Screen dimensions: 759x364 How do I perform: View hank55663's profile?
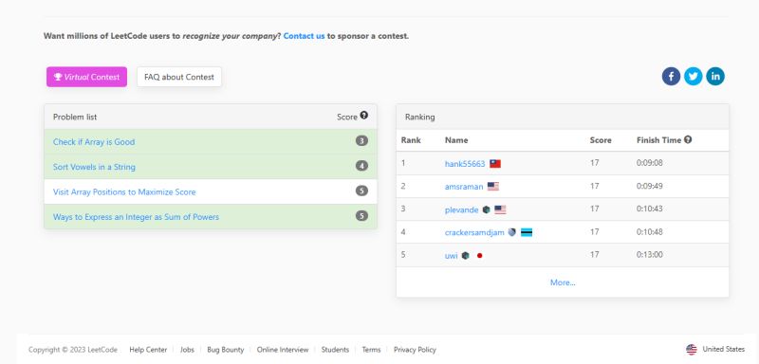click(465, 164)
